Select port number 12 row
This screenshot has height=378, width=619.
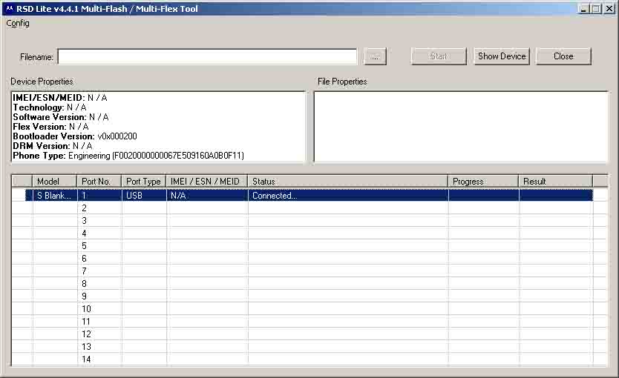(309, 334)
